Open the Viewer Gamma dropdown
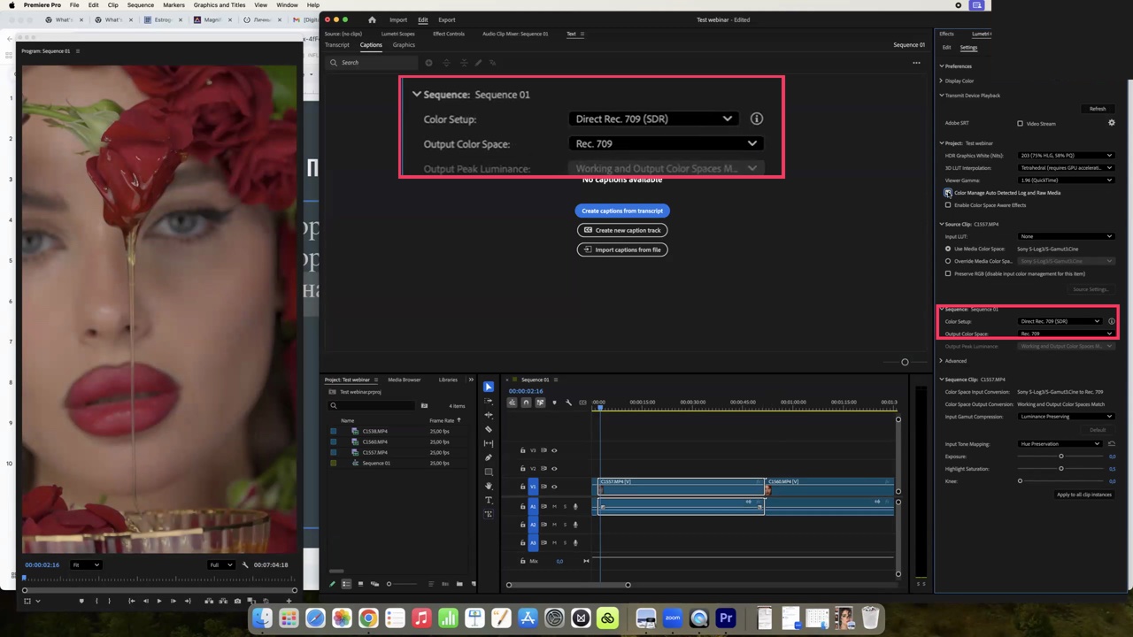1133x637 pixels. [x=1067, y=180]
